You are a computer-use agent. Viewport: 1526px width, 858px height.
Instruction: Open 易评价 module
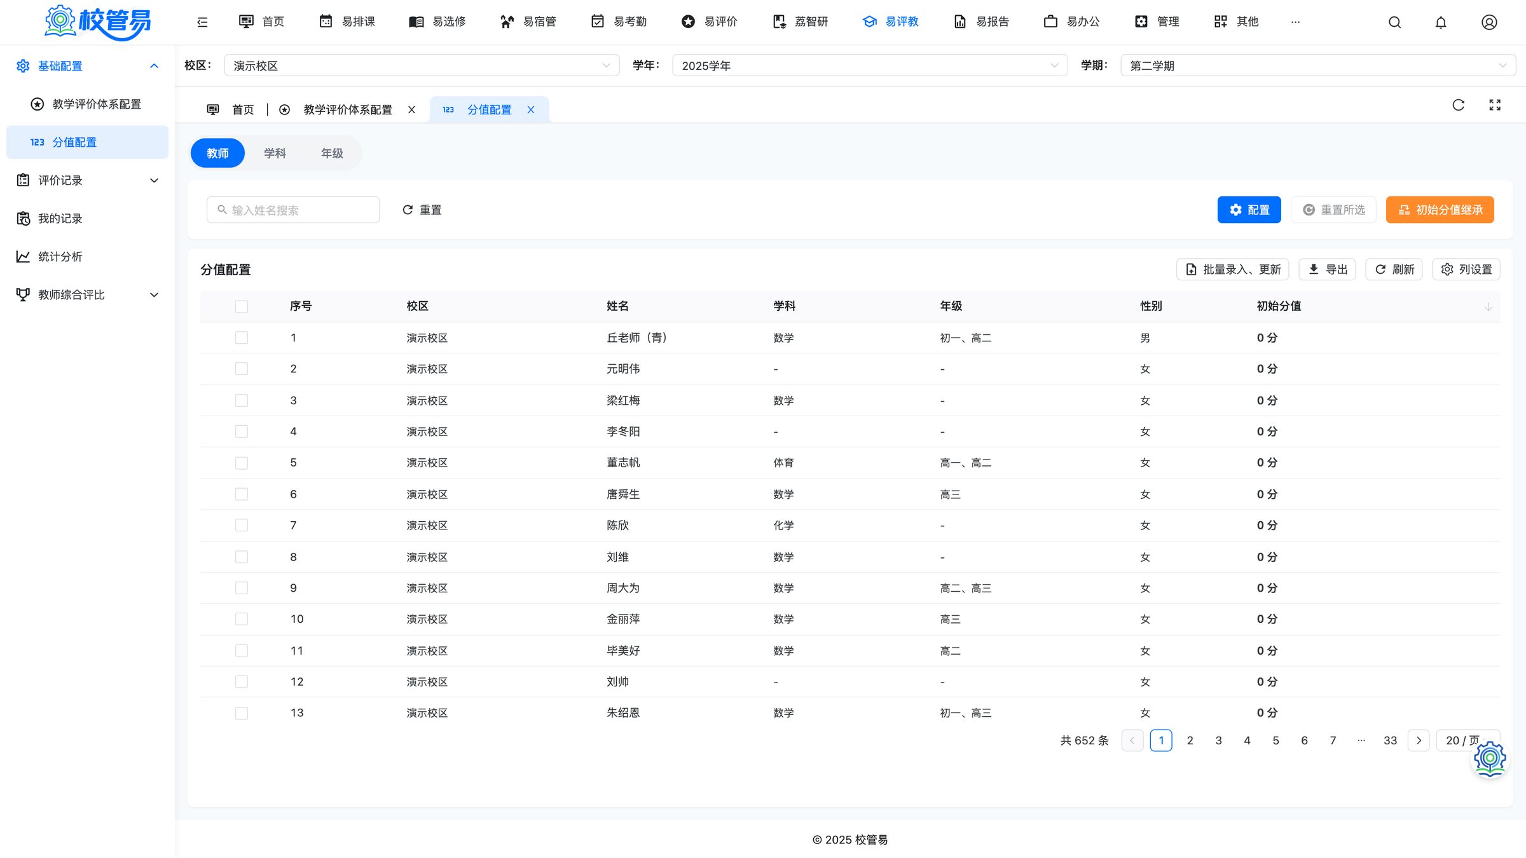(x=710, y=22)
